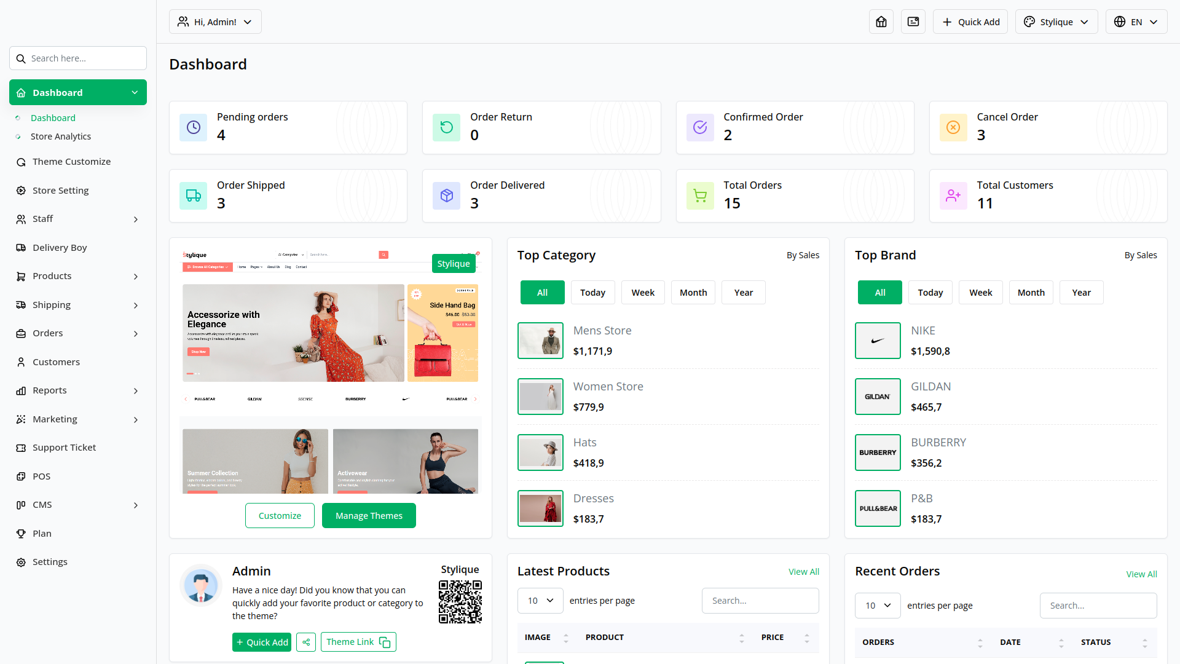Click the Order Shipped truck icon

pyautogui.click(x=194, y=196)
